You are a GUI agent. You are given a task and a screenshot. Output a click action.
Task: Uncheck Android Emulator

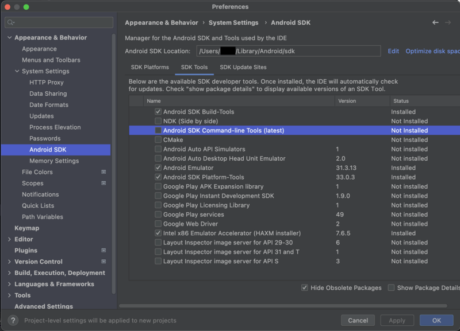point(158,168)
